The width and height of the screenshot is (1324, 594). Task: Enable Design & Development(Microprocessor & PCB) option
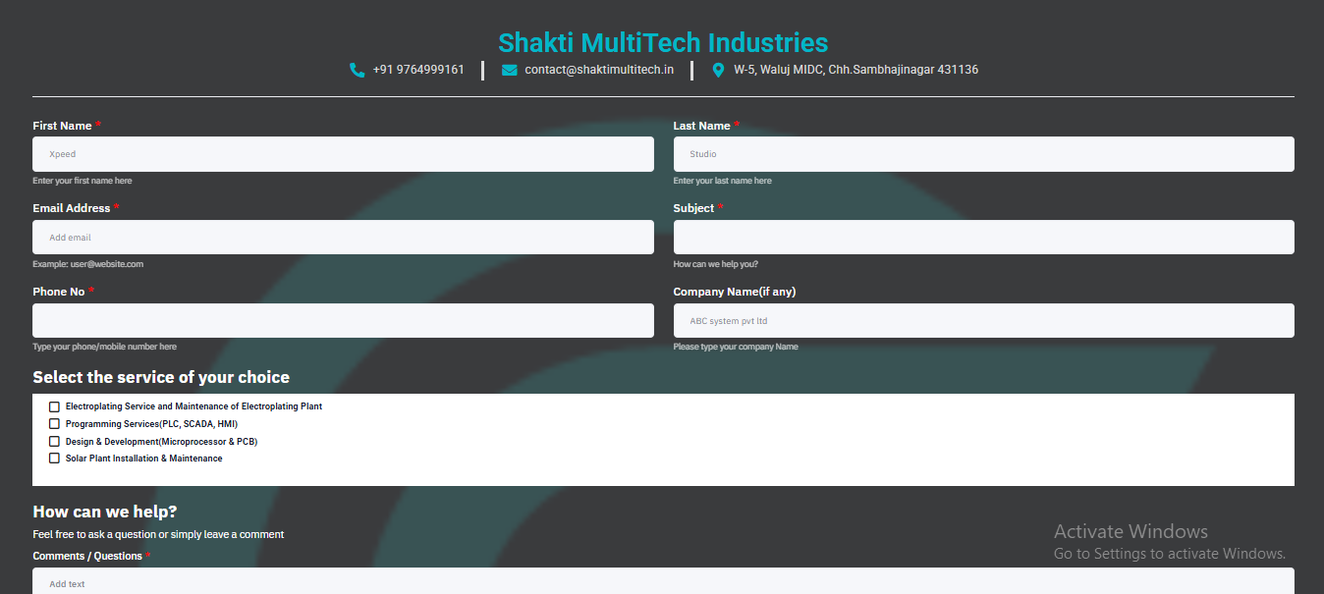tap(55, 442)
